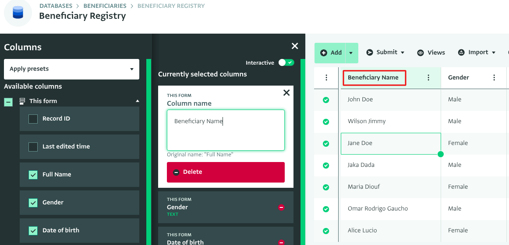Enable the Last edited time checkbox

point(33,147)
